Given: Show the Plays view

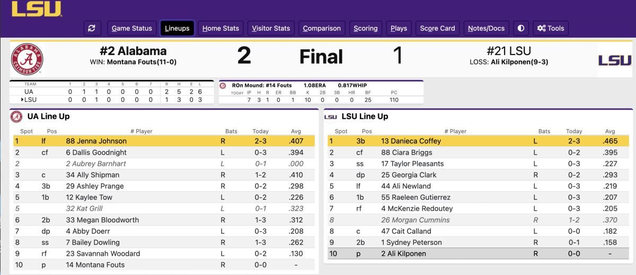Looking at the screenshot, I should (399, 28).
